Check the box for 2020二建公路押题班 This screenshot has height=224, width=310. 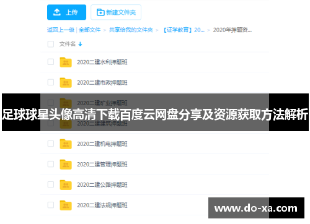(x=51, y=184)
